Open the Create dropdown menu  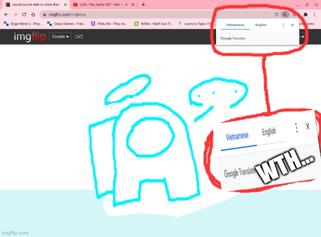(60, 36)
